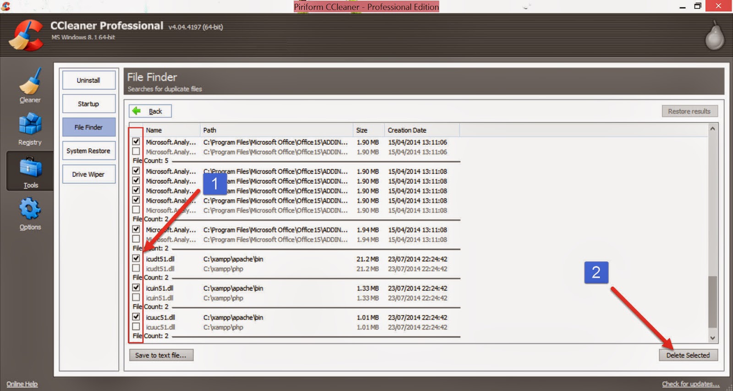Click the Delete Selected button
The height and width of the screenshot is (391, 733).
(688, 355)
